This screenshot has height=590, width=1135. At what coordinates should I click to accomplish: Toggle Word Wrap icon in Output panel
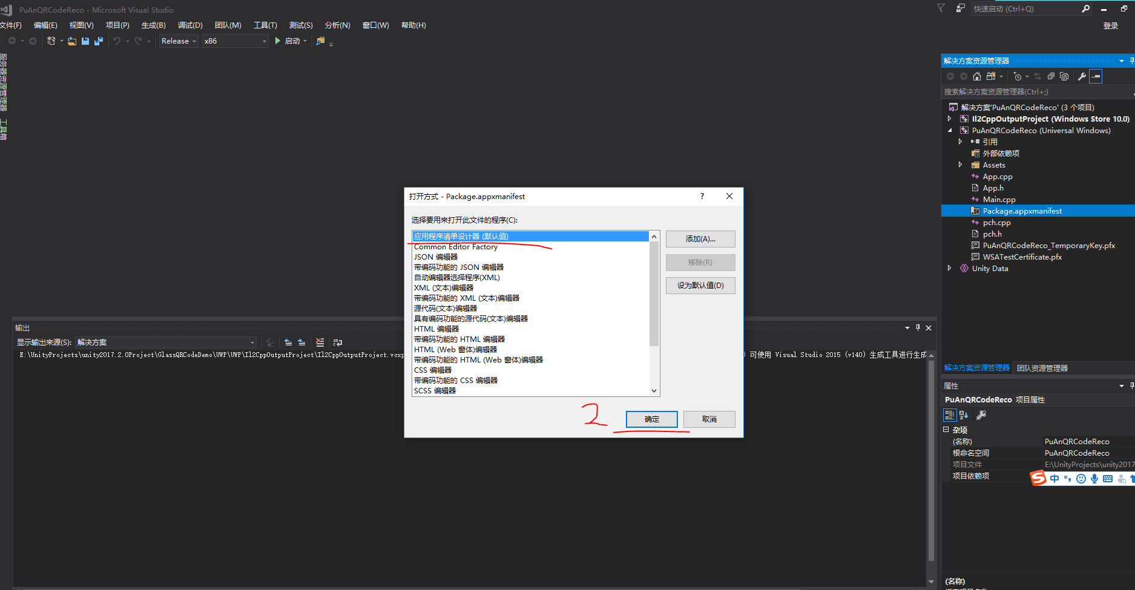338,343
